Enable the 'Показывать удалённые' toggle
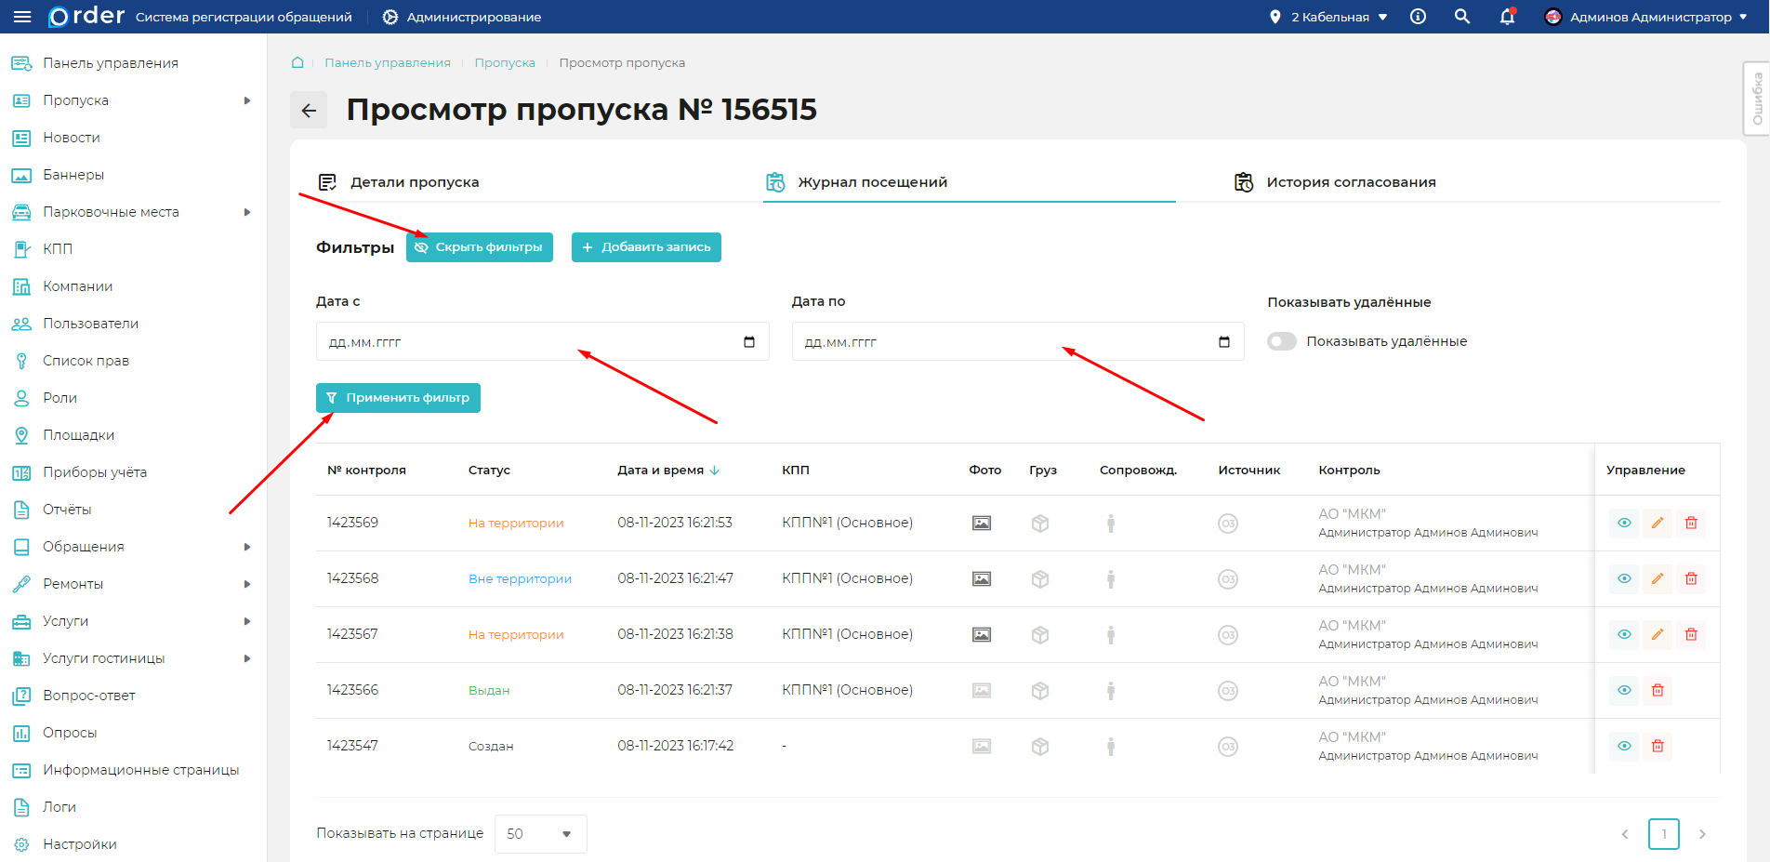1770x862 pixels. (x=1282, y=341)
